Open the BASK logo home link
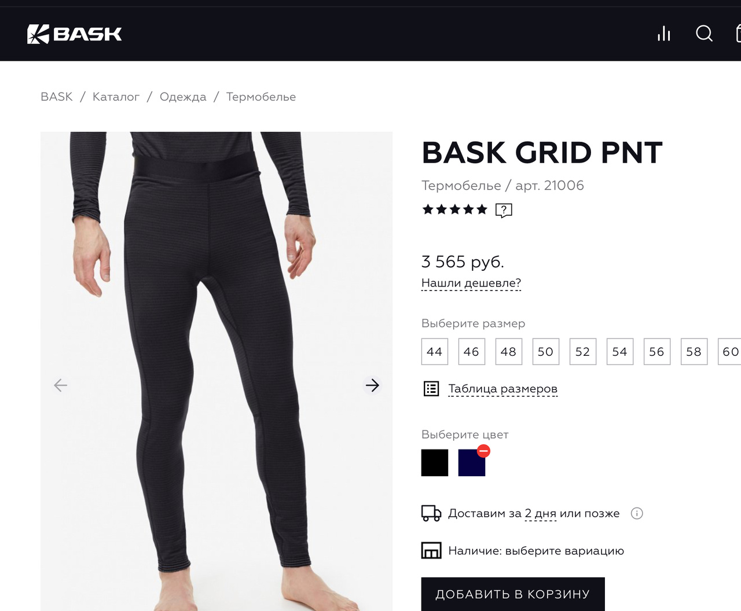 point(75,34)
